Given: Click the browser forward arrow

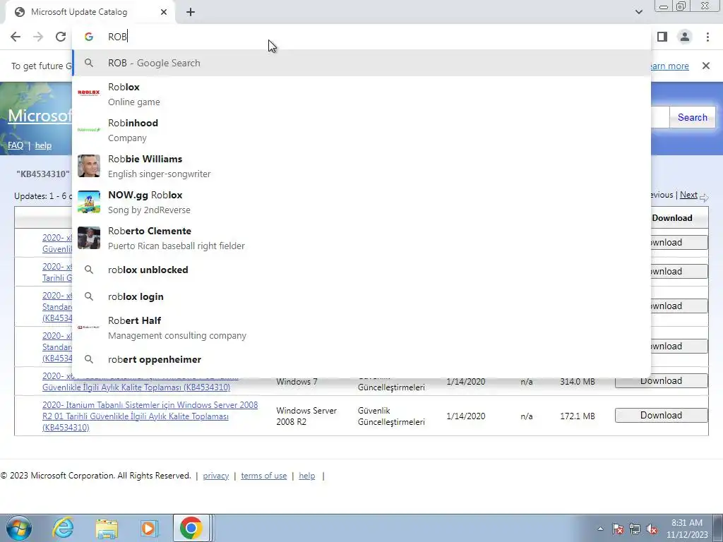Looking at the screenshot, I should [x=38, y=37].
